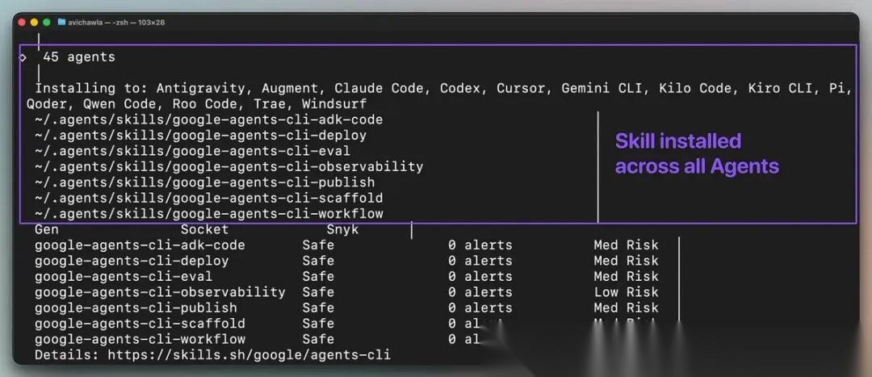This screenshot has height=377, width=872.
Task: Click path ~/.agents/skills/google-agents-cli-workflow
Action: click(x=208, y=213)
